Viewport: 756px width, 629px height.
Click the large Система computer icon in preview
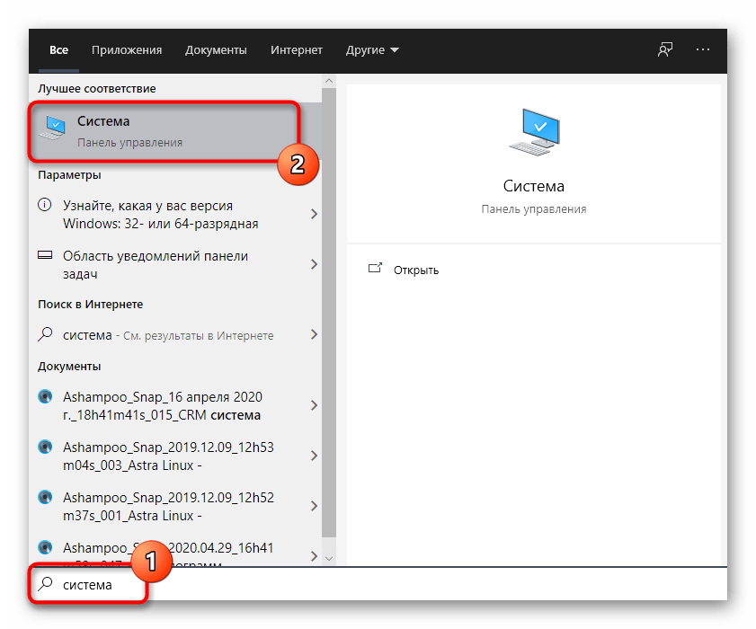pos(533,133)
